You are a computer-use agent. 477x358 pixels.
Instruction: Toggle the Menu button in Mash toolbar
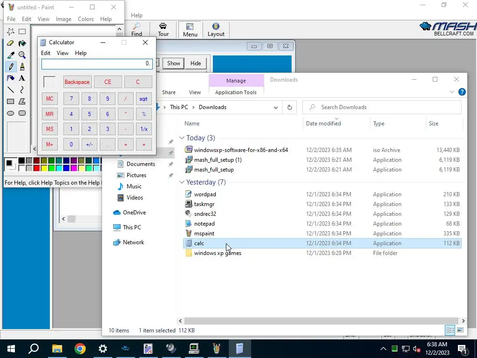(x=190, y=29)
